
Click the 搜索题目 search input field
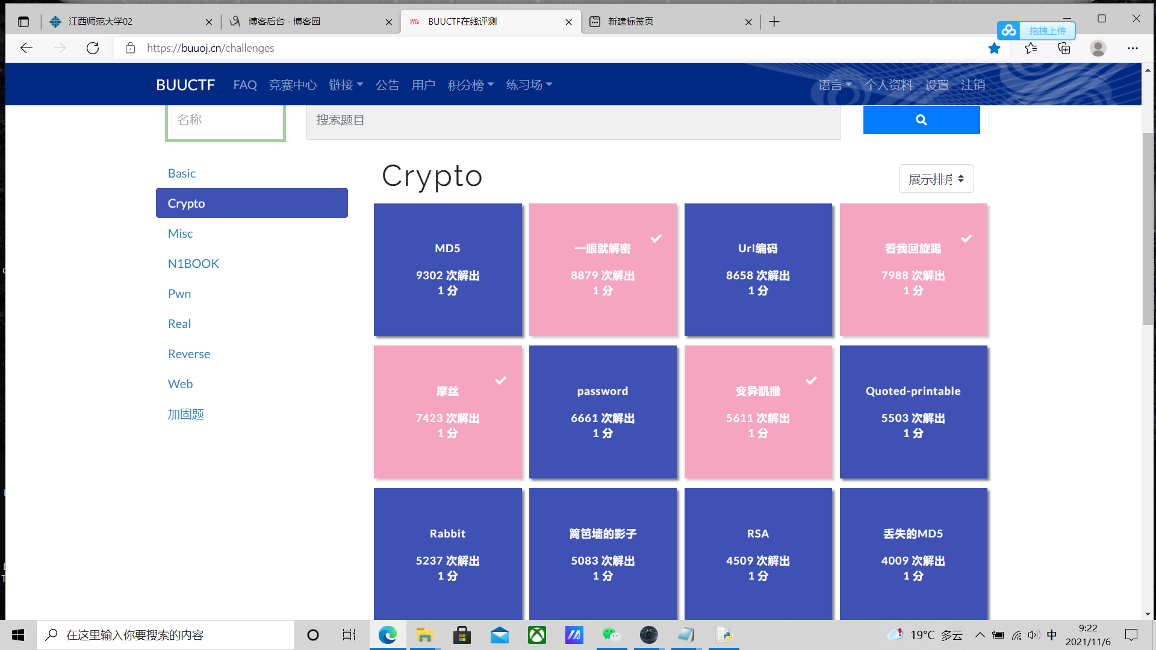(x=573, y=120)
